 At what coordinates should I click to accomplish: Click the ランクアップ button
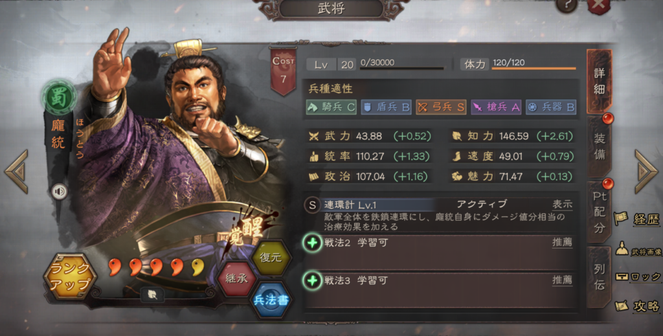(x=70, y=276)
